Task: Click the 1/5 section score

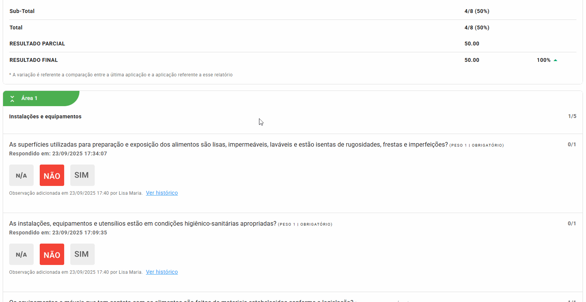Action: coord(572,116)
